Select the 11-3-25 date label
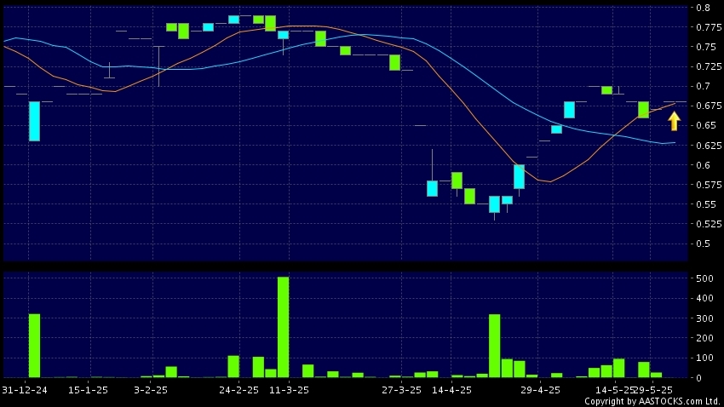The image size is (724, 407). (289, 390)
